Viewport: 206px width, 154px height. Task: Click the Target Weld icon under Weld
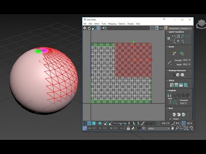pyautogui.click(x=170, y=102)
